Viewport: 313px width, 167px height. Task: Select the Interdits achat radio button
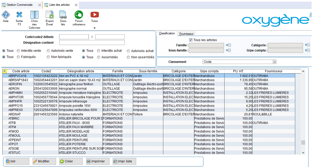pos(98,51)
